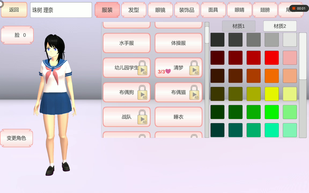
Task: Open the 翅膀 wings tab
Action: pos(265,10)
